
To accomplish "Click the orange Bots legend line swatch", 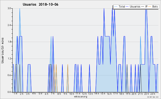I will [150, 7].
